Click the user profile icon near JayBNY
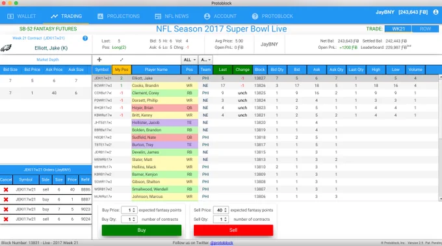This screenshot has width=442, height=246. point(435,12)
